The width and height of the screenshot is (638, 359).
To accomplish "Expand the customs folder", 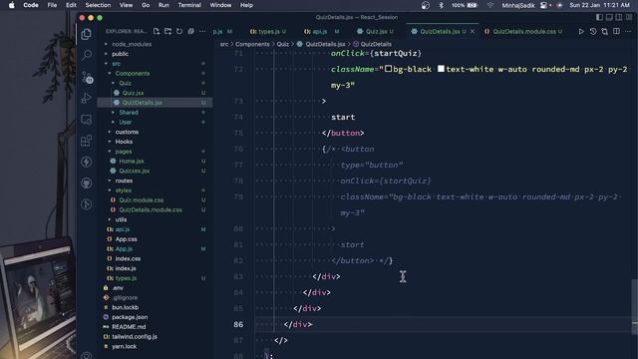I will [127, 132].
